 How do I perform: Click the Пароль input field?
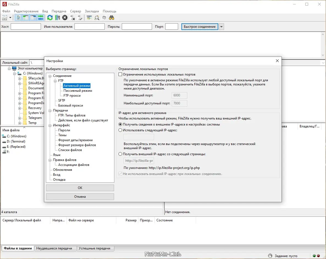coord(137,27)
